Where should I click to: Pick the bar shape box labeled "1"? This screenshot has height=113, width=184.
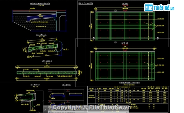[x=56, y=95]
